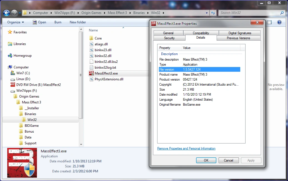Close the MassEffect3.exe Properties dialog
Screen dimensions: 288x181
[x=257, y=22]
